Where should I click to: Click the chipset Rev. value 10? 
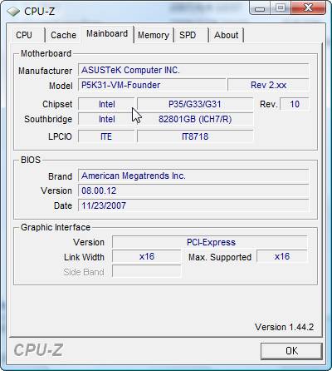[295, 104]
